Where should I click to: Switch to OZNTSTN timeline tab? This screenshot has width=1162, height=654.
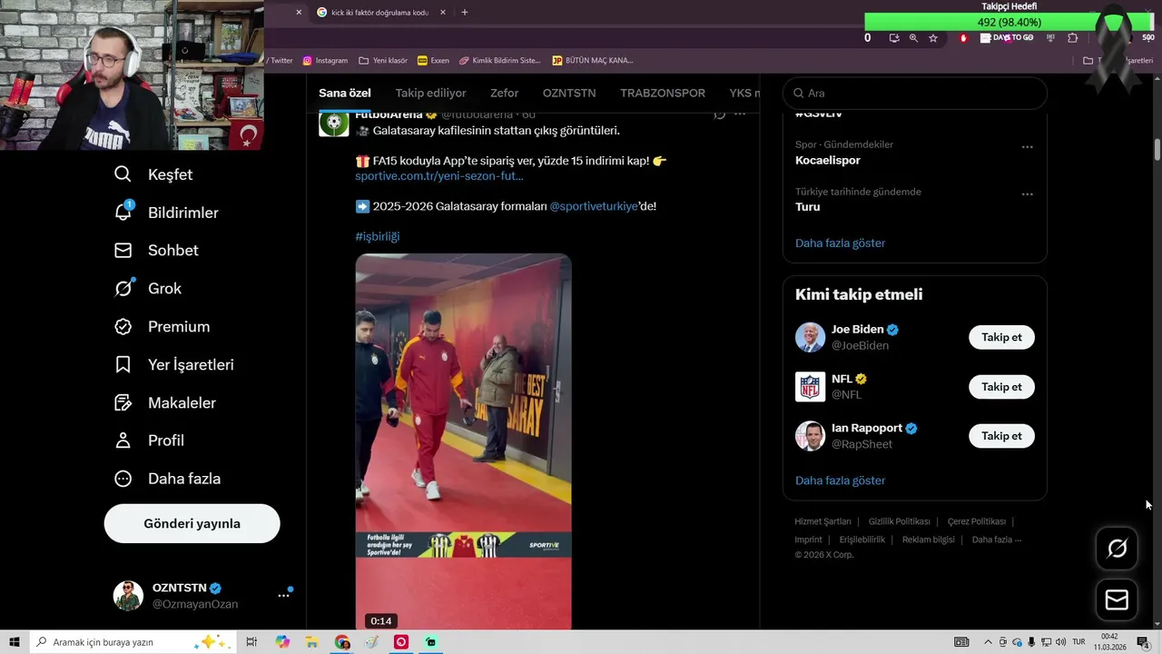click(569, 94)
